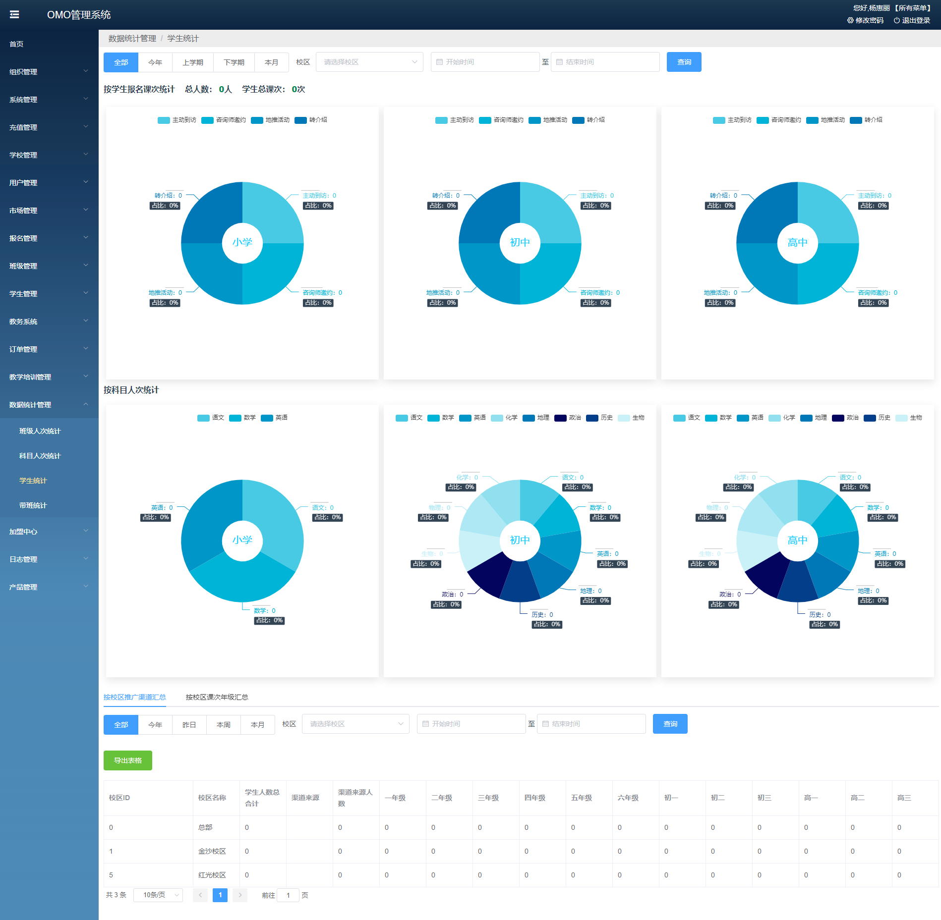The width and height of the screenshot is (941, 920).
Task: Click calendar icon in lower 开始时间 field
Action: [x=425, y=724]
